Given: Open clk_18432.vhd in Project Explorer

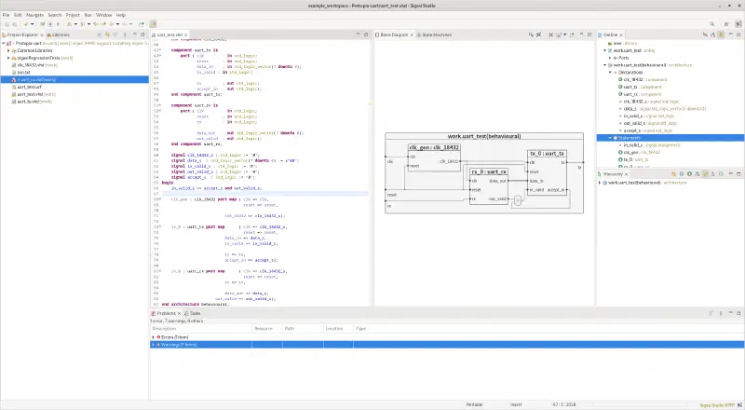Looking at the screenshot, I should point(34,65).
